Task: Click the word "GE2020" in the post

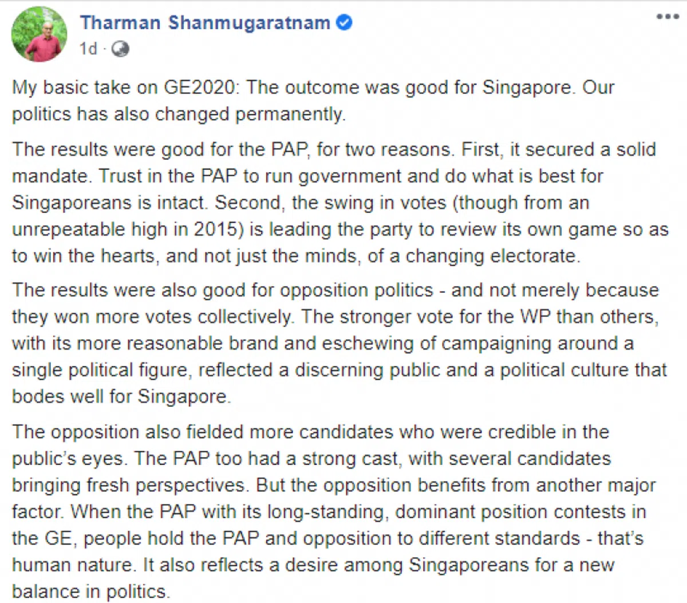Action: click(x=199, y=88)
